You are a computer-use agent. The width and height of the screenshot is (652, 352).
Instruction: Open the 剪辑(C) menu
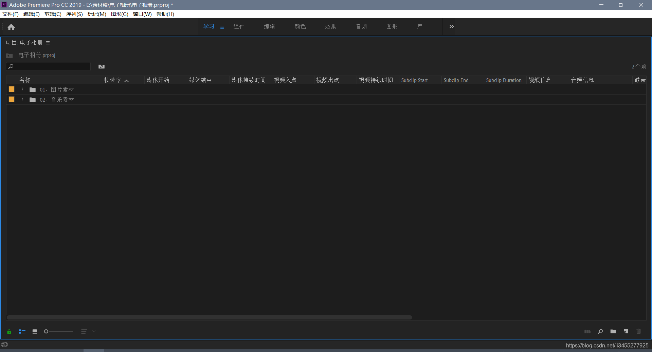coord(53,14)
